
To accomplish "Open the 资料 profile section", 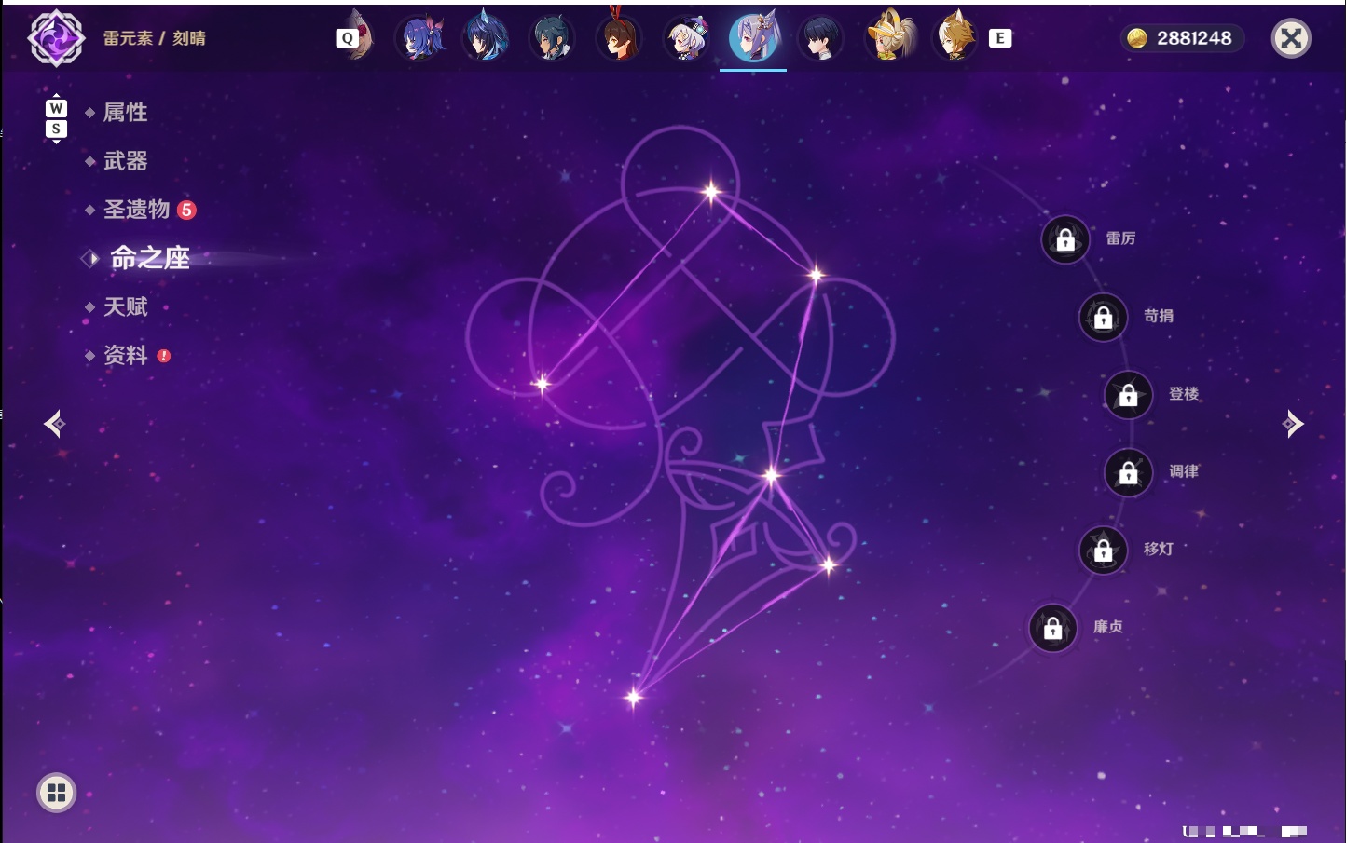I will click(125, 355).
